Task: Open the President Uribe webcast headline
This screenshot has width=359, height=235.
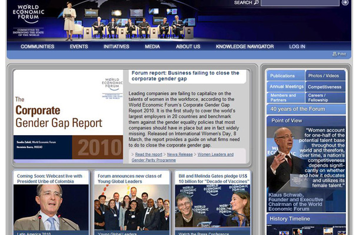Action: [x=49, y=179]
